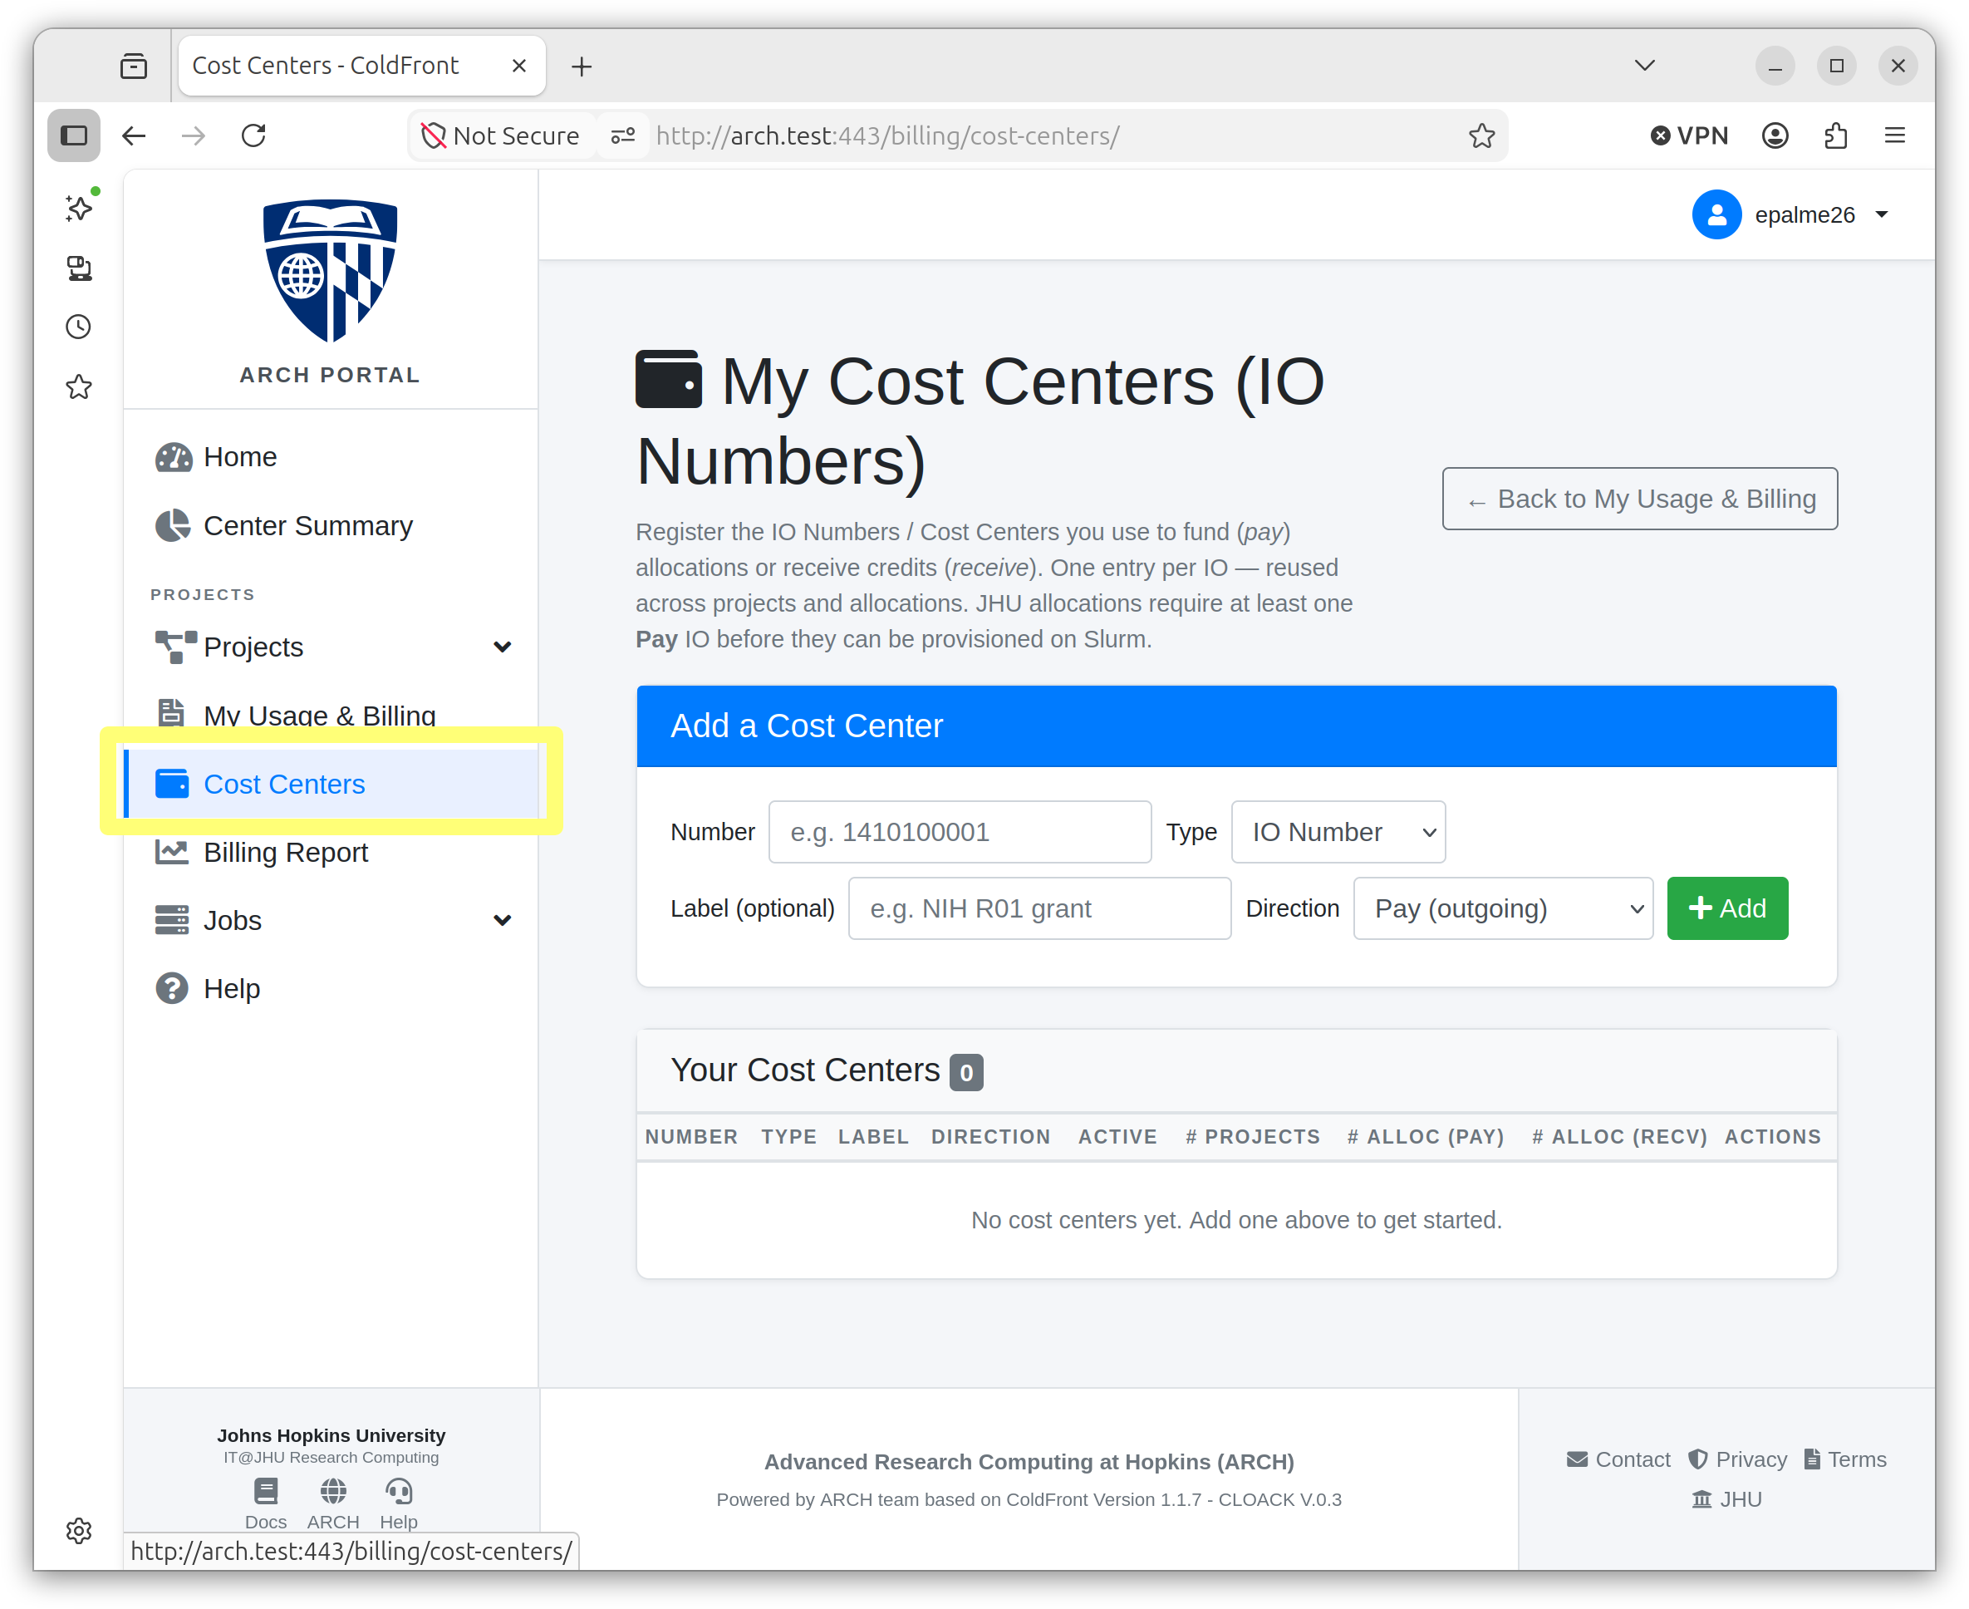Open Billing Report menu item
Viewport: 1969px width, 1609px height.
click(x=331, y=852)
